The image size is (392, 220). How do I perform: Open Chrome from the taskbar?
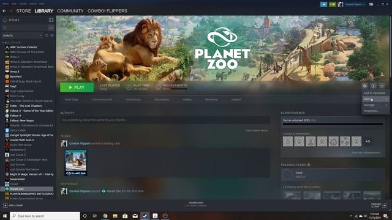coord(105,216)
